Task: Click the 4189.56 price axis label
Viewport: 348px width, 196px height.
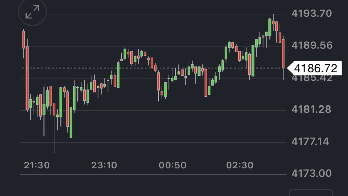Action: pyautogui.click(x=311, y=46)
